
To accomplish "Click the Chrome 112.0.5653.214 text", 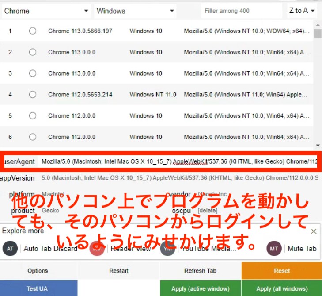I will pos(80,95).
